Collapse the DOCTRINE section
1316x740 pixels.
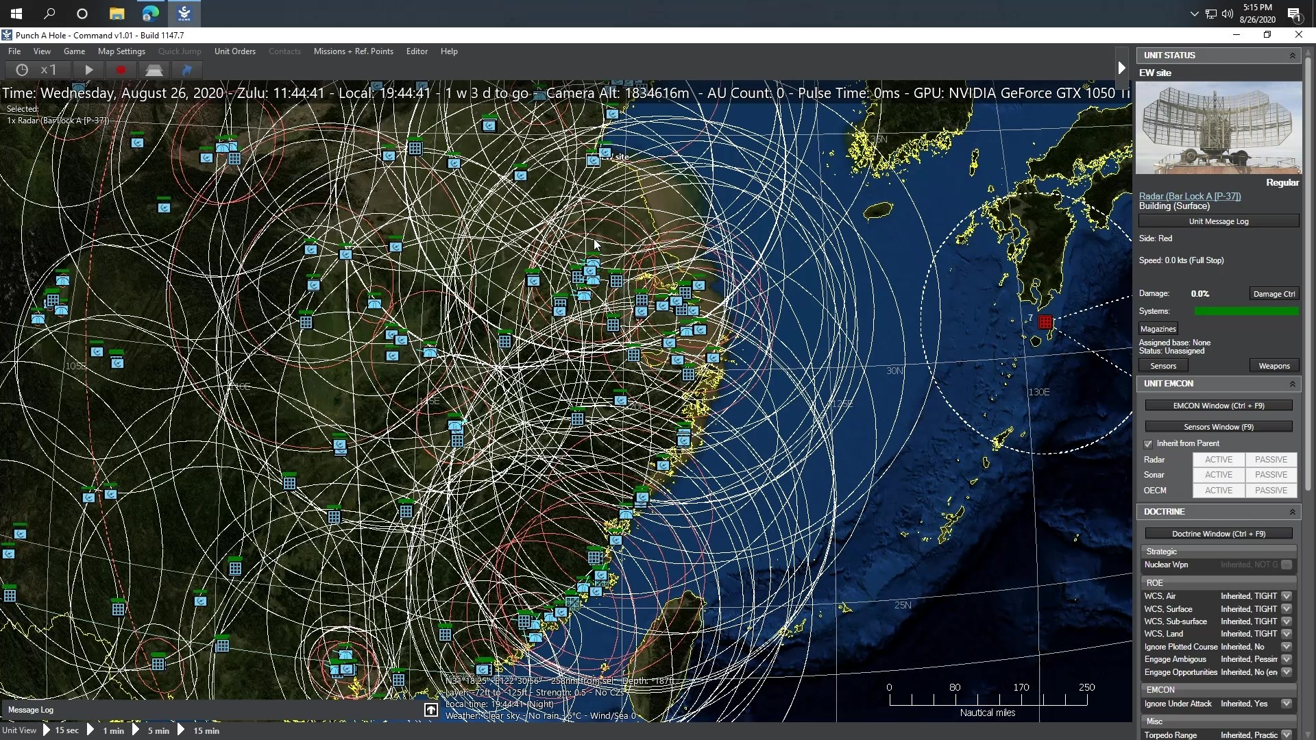pos(1293,512)
